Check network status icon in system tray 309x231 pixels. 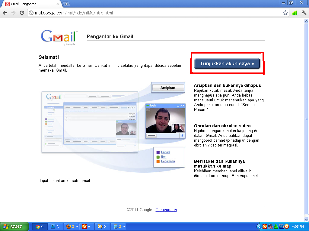pyautogui.click(x=270, y=226)
